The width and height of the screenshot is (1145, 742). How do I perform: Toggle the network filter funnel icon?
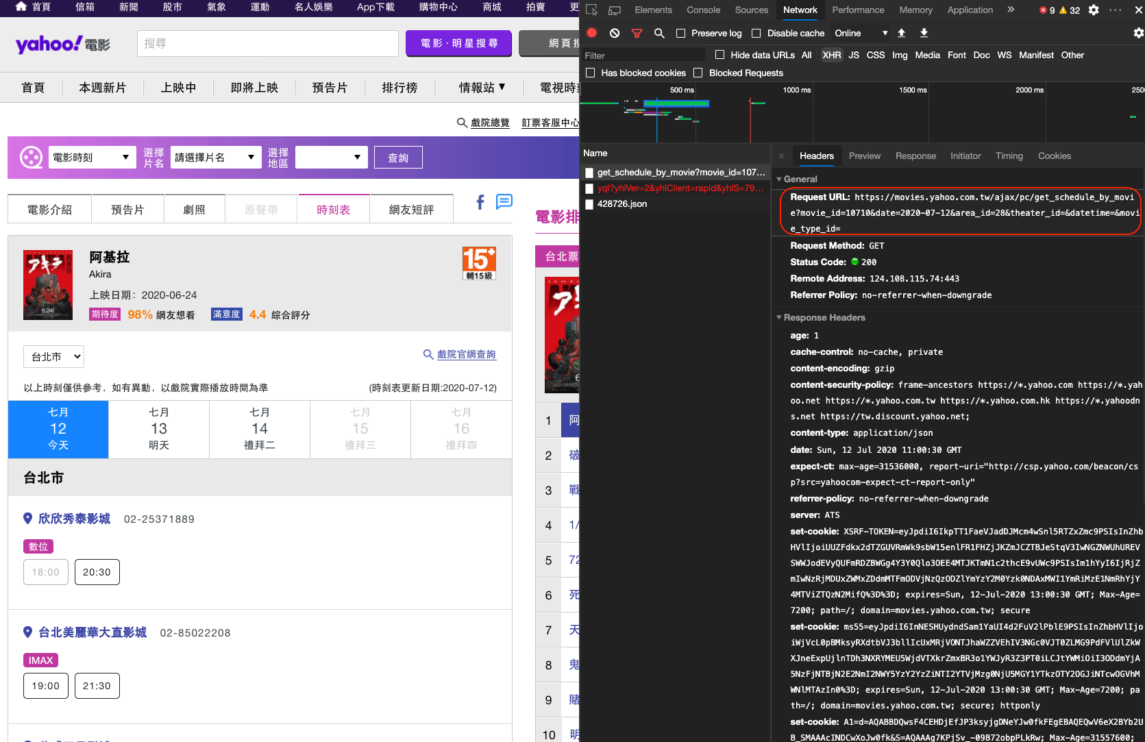tap(637, 33)
